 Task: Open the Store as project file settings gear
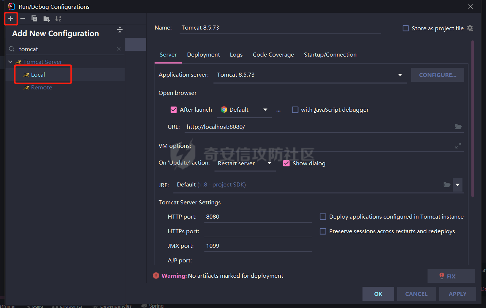[x=470, y=28]
